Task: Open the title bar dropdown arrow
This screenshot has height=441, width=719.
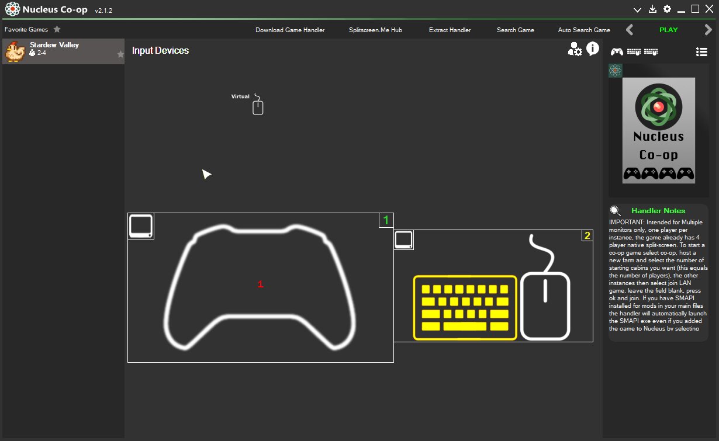Action: click(638, 9)
